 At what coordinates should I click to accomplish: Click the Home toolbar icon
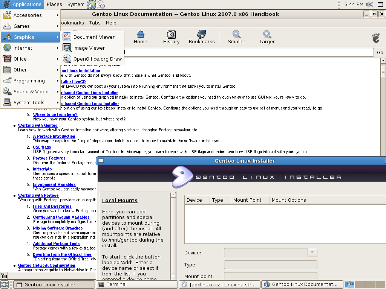[140, 37]
